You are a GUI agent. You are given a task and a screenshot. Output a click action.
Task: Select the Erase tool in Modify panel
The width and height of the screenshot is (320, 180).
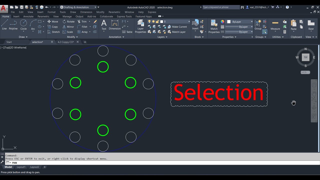(95, 21)
